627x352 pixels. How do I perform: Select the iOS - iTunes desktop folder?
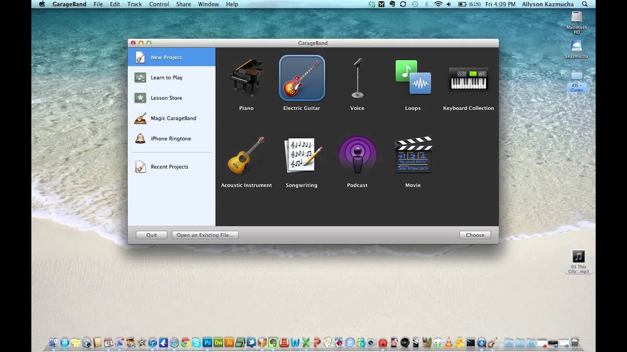tap(577, 81)
